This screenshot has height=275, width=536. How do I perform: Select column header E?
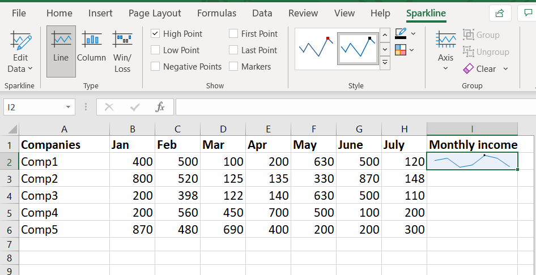point(269,129)
